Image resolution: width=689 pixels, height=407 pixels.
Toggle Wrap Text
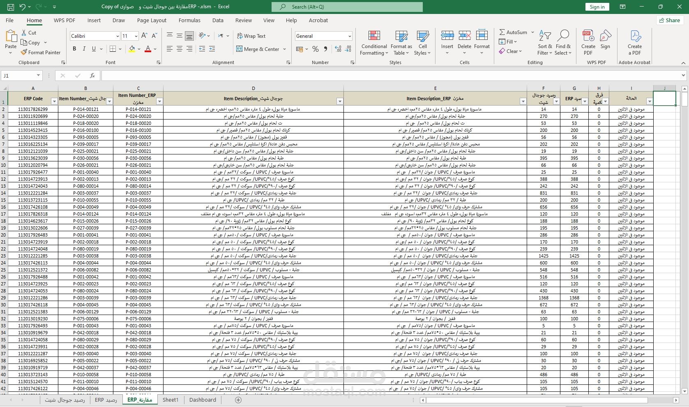(251, 36)
